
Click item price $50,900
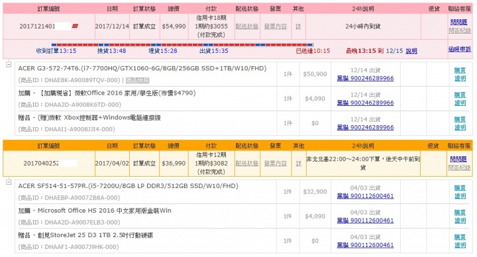[315, 74]
